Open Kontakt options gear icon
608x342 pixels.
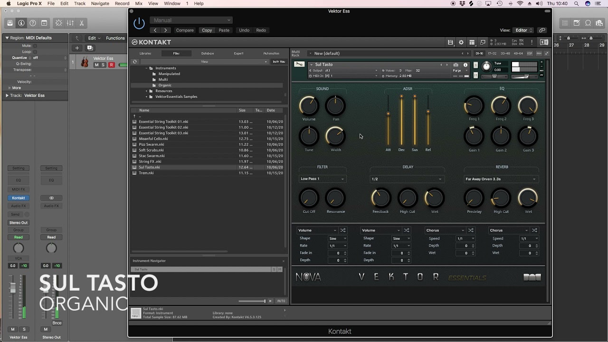[461, 42]
